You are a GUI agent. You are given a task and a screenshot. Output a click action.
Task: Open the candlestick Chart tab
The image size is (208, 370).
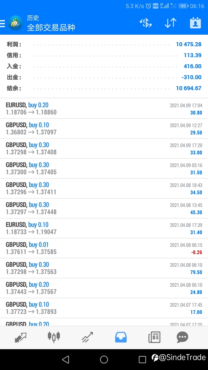point(54,337)
